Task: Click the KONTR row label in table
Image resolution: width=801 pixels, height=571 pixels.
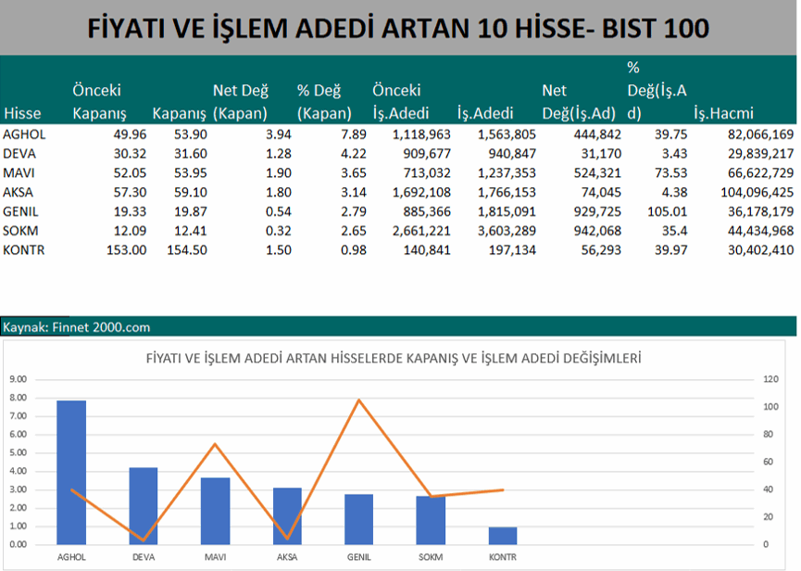Action: (23, 250)
